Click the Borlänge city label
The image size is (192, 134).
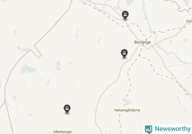coord(142,42)
